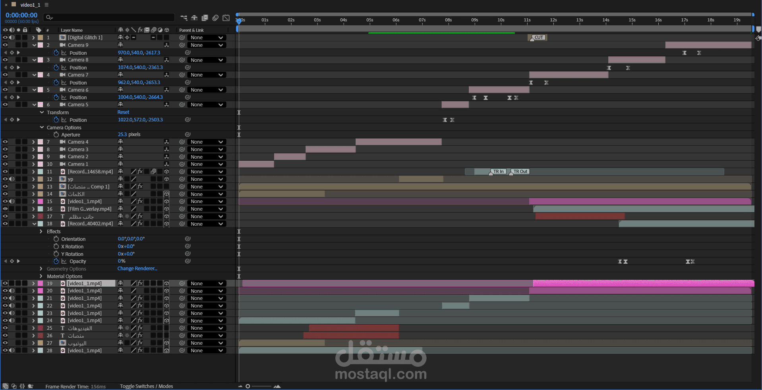Toggle the Opacity stopwatch on layer 18

tap(56, 261)
